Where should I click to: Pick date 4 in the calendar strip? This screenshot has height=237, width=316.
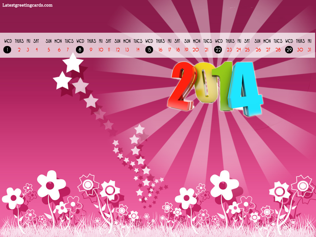tap(37, 50)
